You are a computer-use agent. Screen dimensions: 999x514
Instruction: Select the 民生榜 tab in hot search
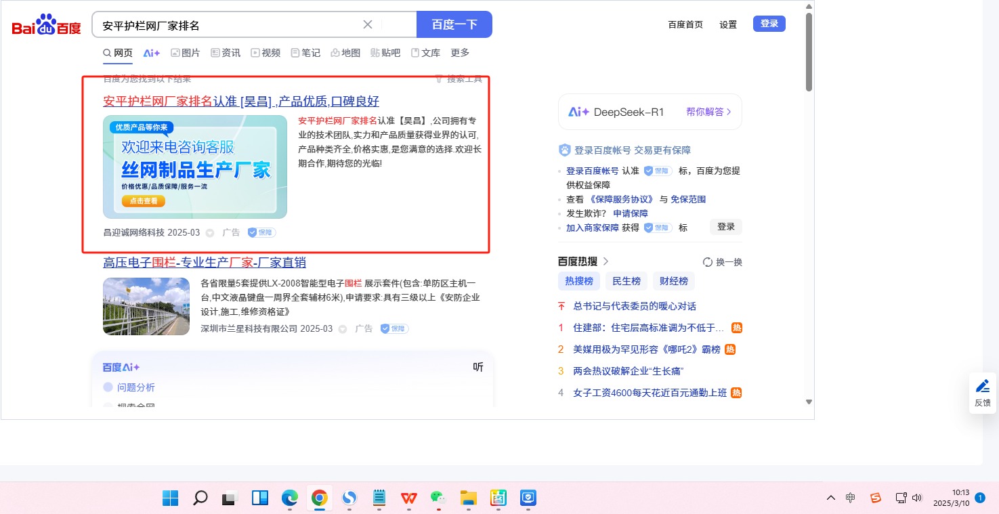coord(626,281)
